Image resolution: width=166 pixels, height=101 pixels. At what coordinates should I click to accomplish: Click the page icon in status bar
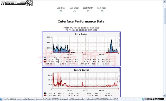click(x=1, y=99)
